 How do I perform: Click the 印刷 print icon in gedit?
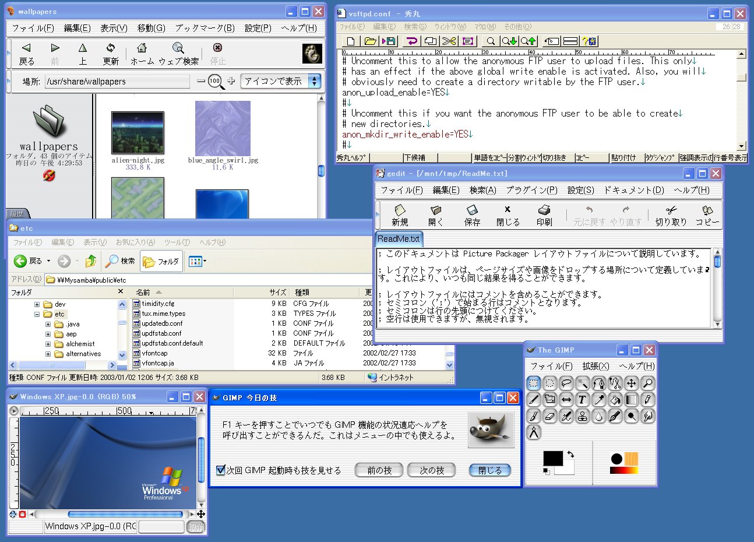click(544, 215)
